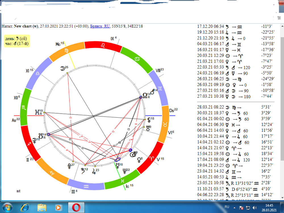Click the South Node glyph near Sagittarius
This screenshot has width=284, height=213.
tap(41, 136)
